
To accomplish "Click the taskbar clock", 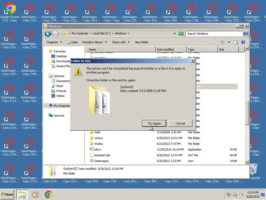I will tap(253, 195).
